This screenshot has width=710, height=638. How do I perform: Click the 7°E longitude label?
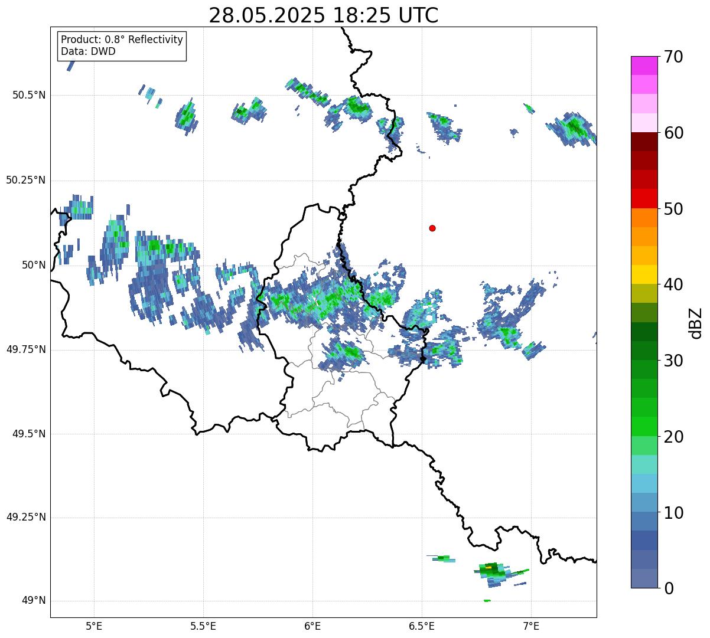[532, 626]
